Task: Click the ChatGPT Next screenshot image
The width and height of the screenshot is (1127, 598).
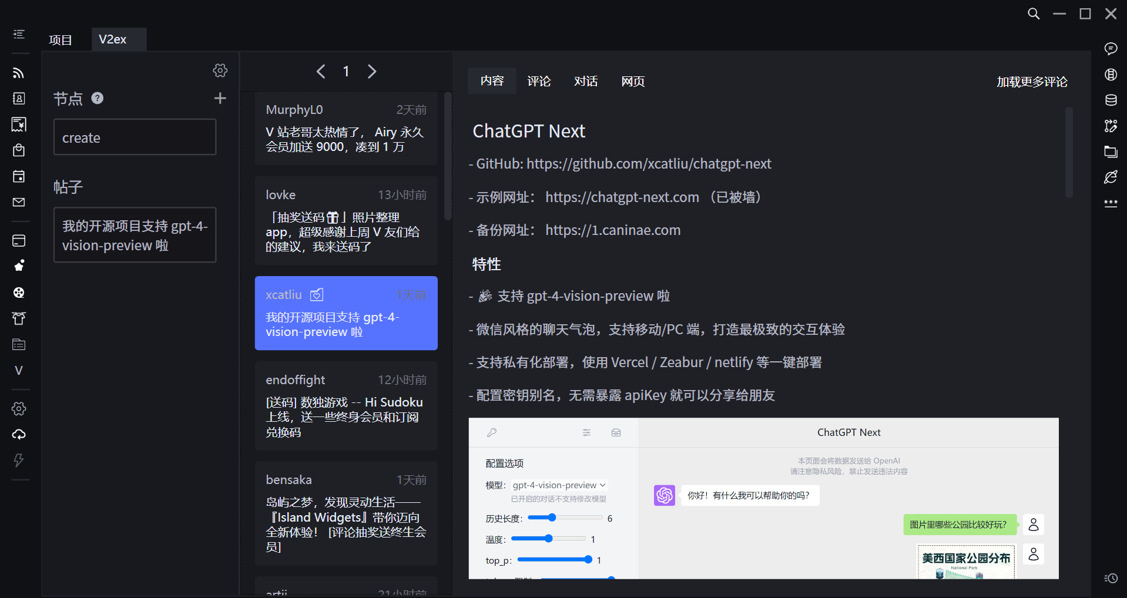Action: coord(764,498)
